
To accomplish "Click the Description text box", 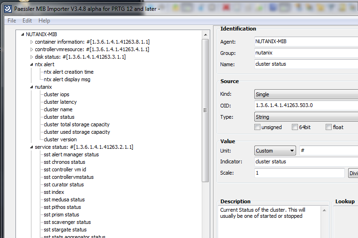I will (269, 222).
